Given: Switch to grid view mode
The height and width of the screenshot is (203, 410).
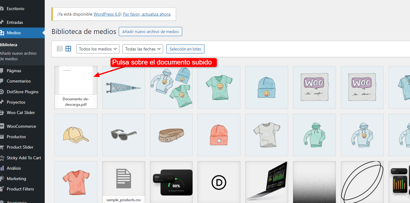Looking at the screenshot, I should point(68,49).
